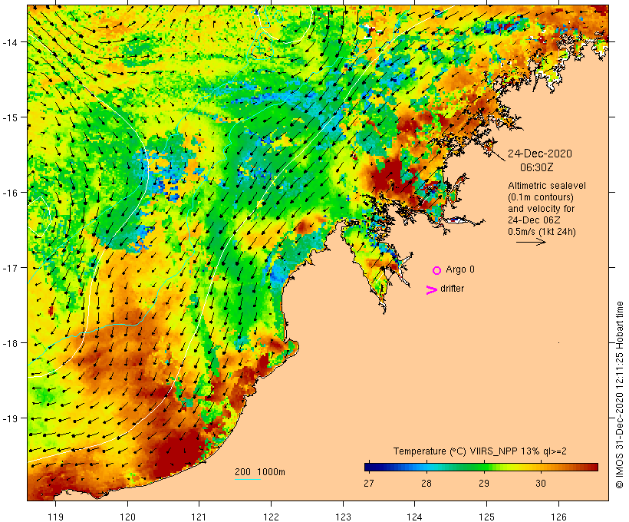Click longitude label 120
The width and height of the screenshot is (629, 522).
(x=127, y=517)
